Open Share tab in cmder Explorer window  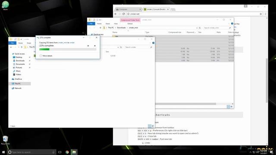tap(29, 43)
